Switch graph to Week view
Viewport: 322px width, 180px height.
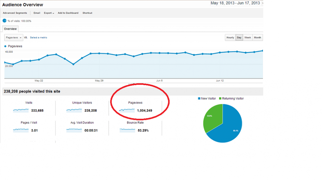tap(247, 38)
